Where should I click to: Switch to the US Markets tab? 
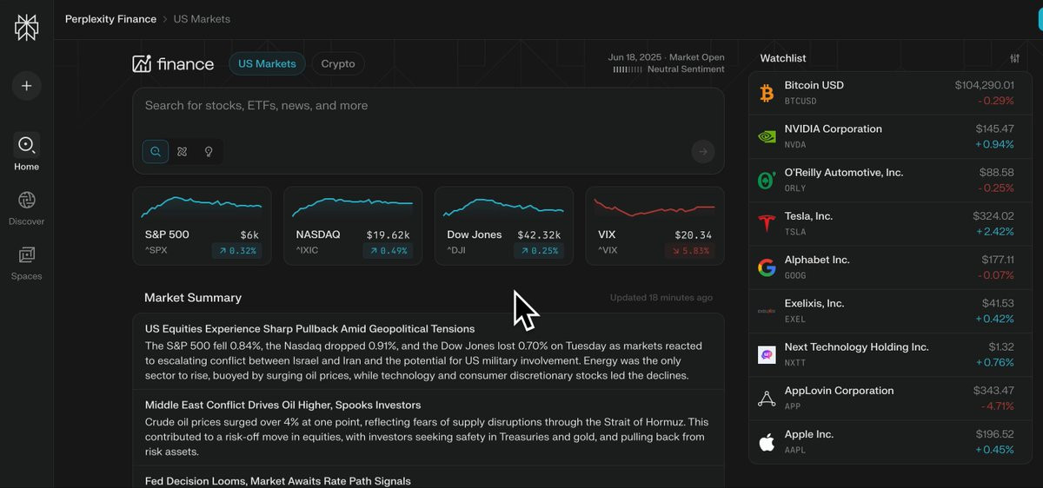(x=267, y=63)
